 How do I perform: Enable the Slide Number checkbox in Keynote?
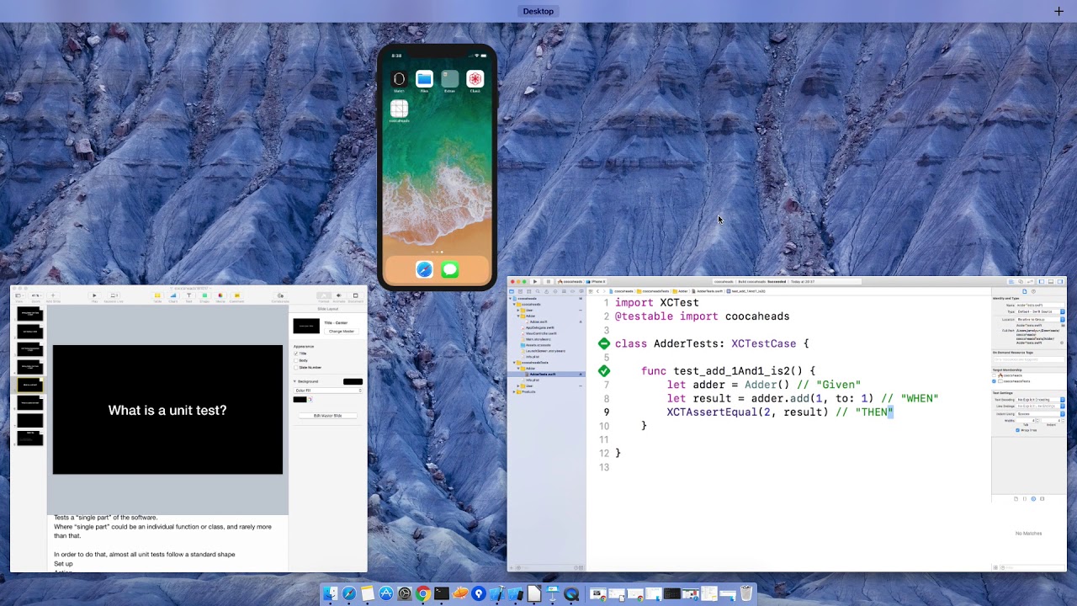(x=295, y=368)
